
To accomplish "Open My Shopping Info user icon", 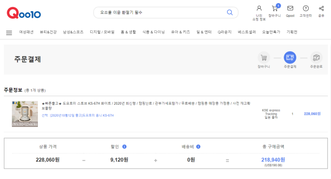I will tap(259, 8).
